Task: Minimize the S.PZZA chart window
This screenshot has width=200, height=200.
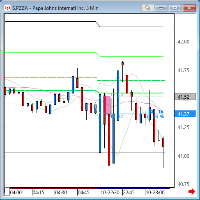Action: pos(161,8)
